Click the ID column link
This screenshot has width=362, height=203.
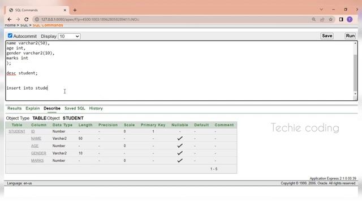[x=33, y=131]
